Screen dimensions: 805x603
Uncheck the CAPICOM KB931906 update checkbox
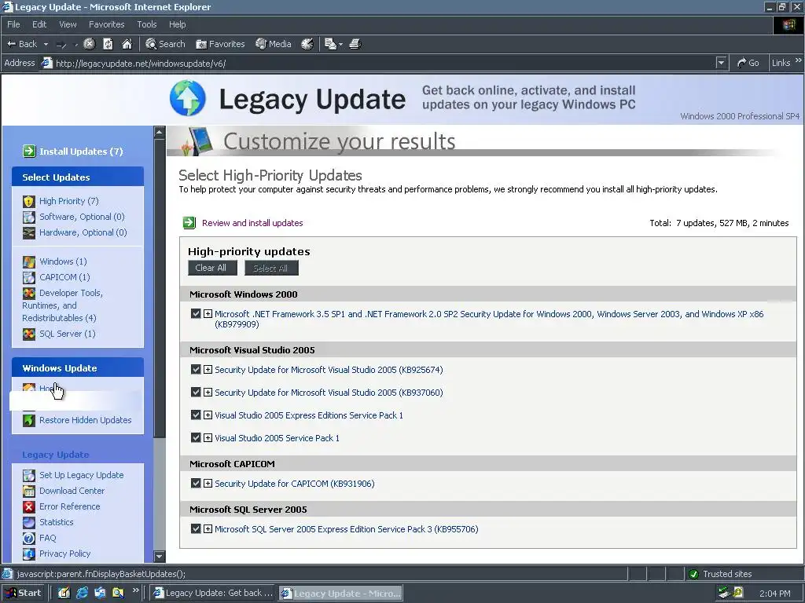(x=196, y=483)
